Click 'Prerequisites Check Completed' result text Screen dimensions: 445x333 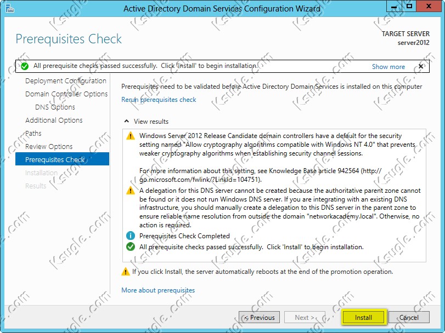(x=184, y=236)
